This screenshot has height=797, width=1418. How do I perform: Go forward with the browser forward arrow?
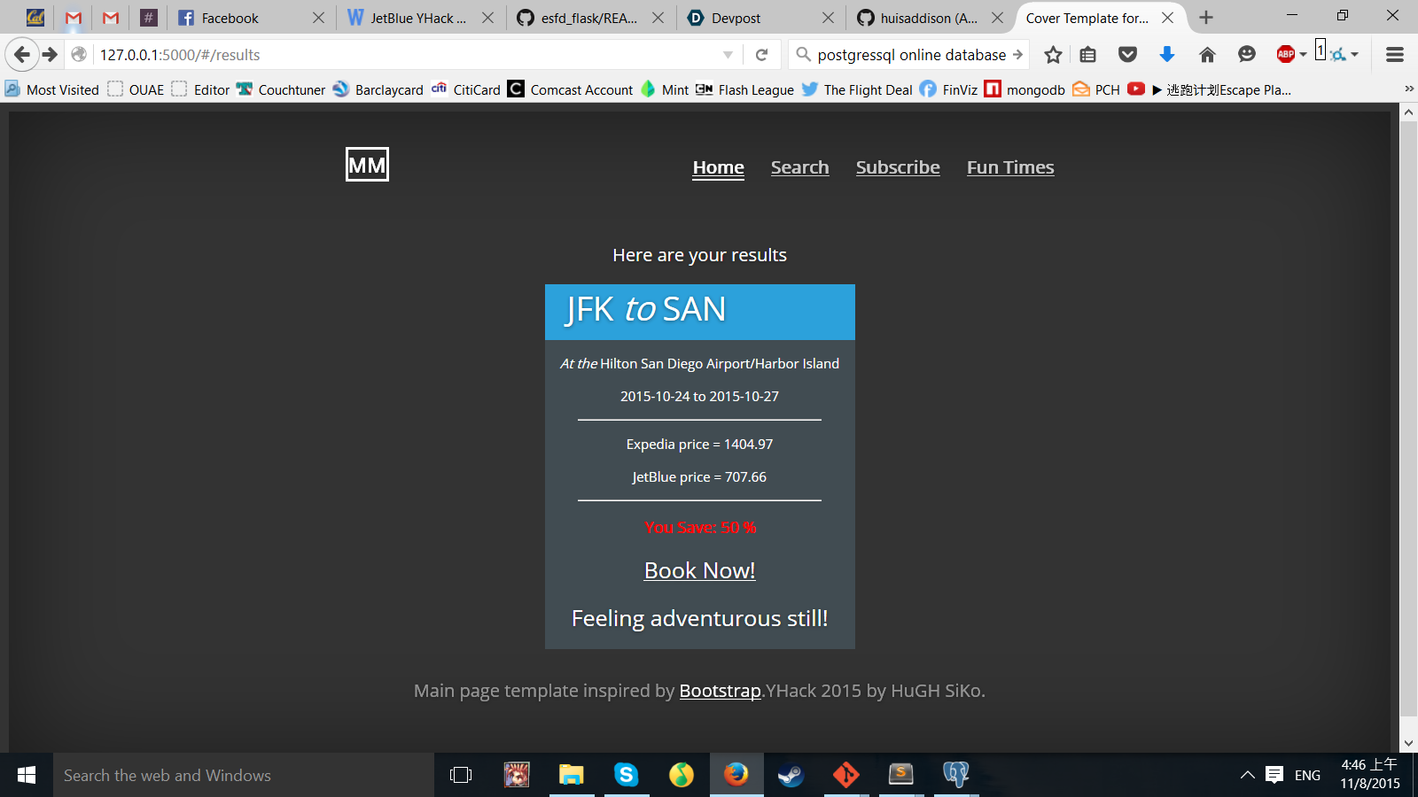click(x=51, y=55)
